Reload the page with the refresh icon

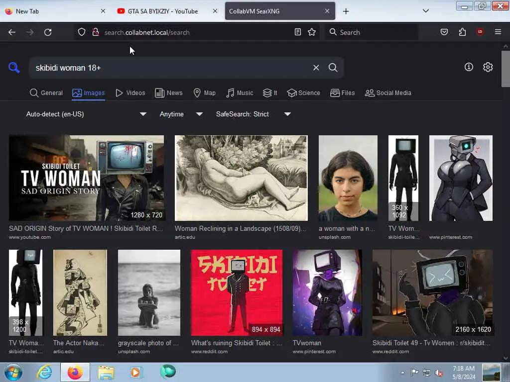point(48,32)
